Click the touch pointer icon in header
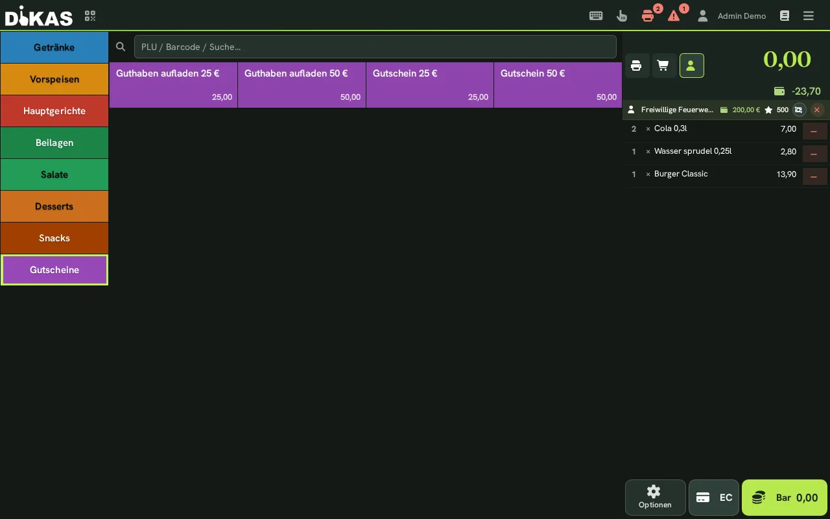 tap(622, 16)
